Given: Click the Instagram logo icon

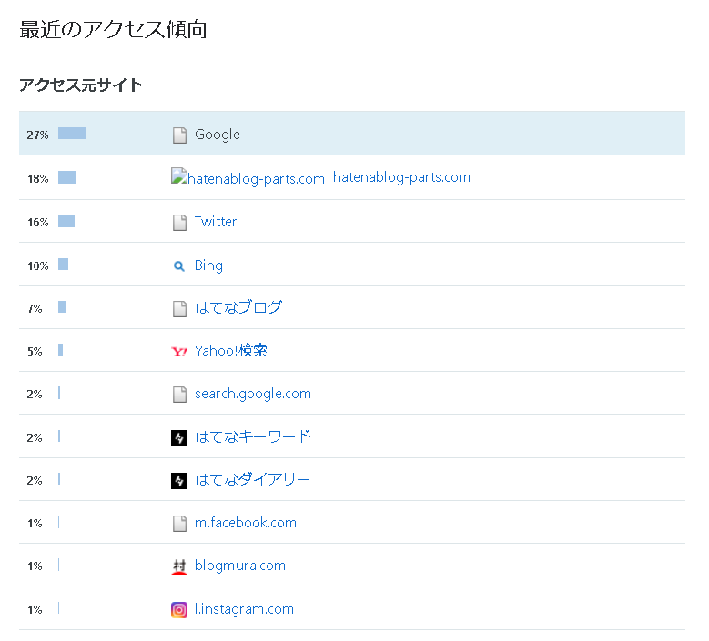Looking at the screenshot, I should 179,610.
